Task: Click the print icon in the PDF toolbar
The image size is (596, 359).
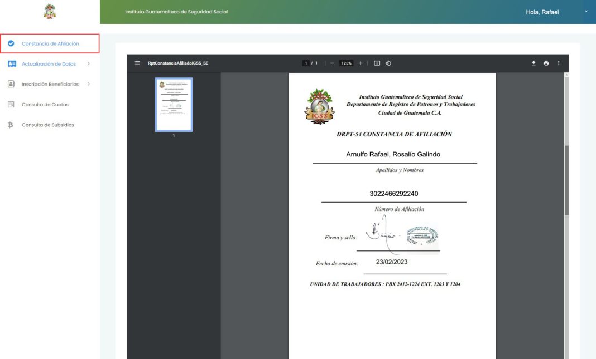Action: coord(545,63)
